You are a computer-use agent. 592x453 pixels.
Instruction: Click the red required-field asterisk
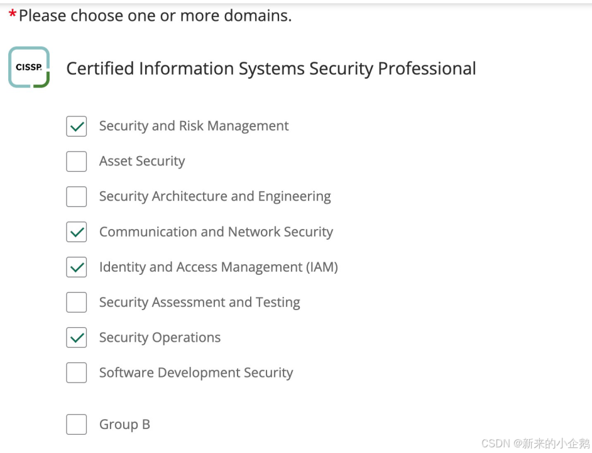click(x=12, y=16)
